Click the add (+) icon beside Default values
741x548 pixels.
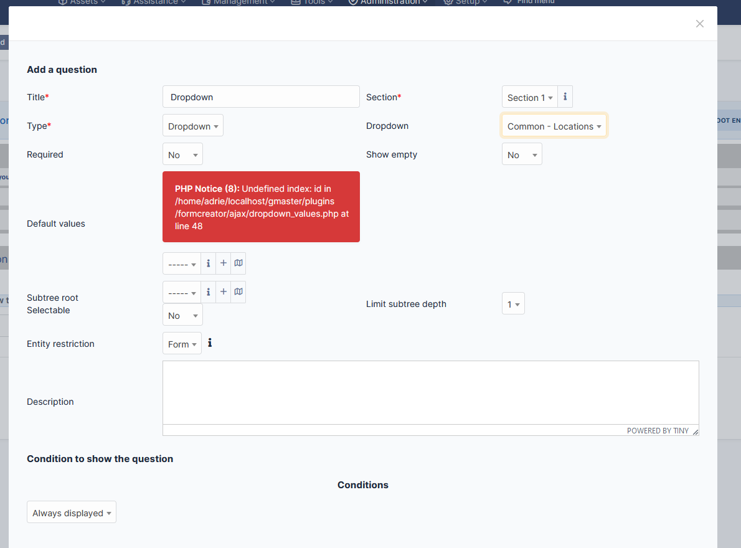[x=224, y=263]
